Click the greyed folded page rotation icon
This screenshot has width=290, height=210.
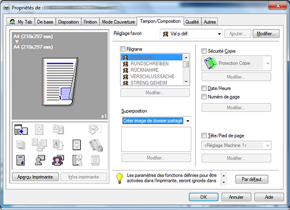95,129
